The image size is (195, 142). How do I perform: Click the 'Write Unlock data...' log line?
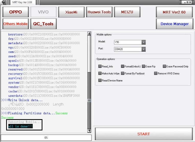click(22, 100)
